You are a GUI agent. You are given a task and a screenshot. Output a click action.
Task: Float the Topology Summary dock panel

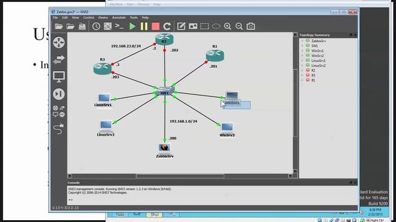click(351, 35)
